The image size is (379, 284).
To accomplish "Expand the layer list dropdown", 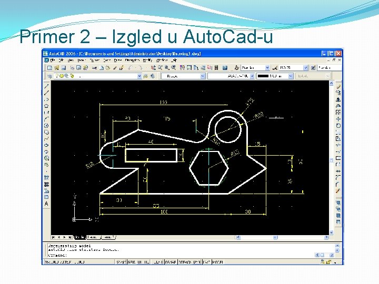I will [x=139, y=76].
